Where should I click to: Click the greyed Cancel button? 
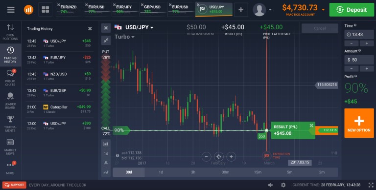[x=320, y=28]
